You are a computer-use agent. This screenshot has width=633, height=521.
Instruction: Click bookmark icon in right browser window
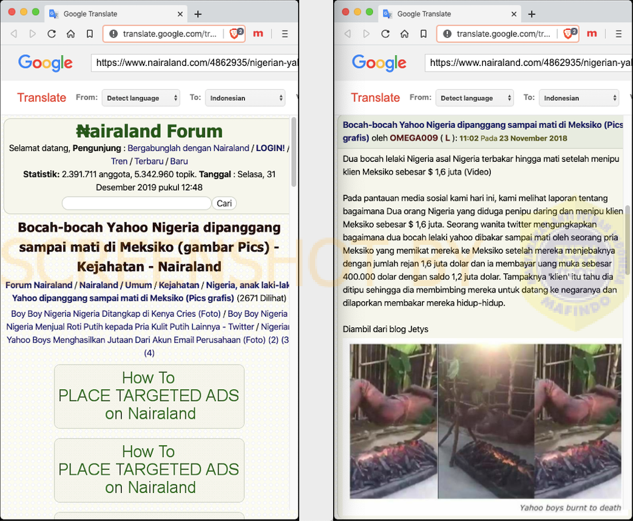point(424,34)
